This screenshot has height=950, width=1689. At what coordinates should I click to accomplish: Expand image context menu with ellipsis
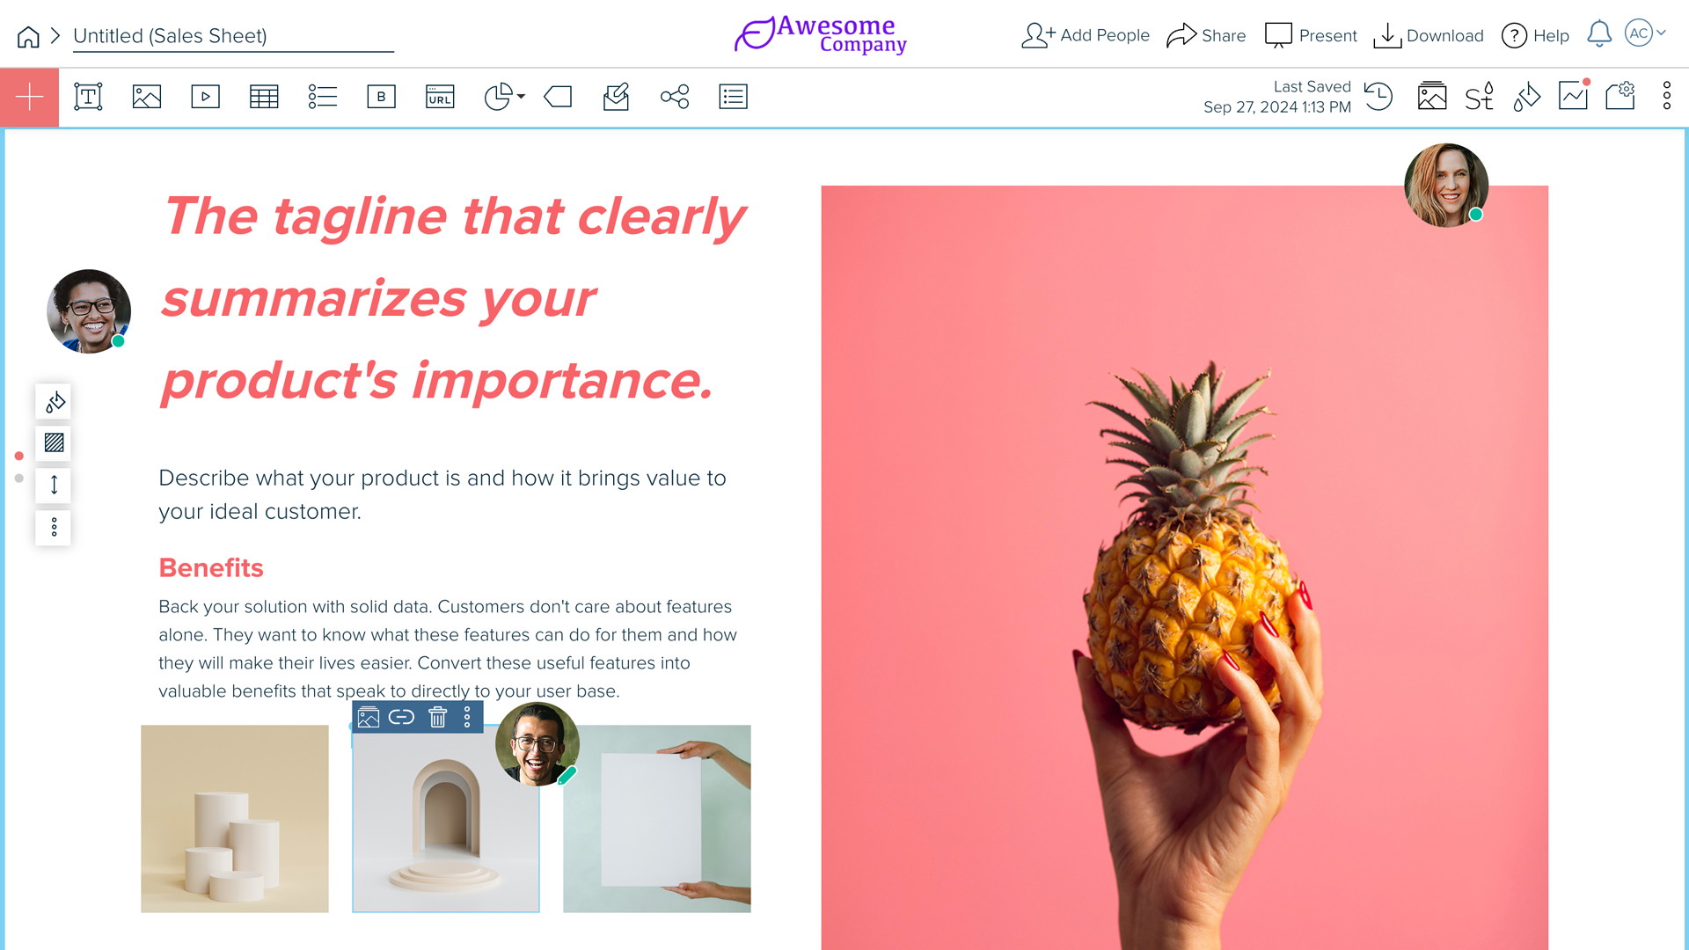(470, 718)
